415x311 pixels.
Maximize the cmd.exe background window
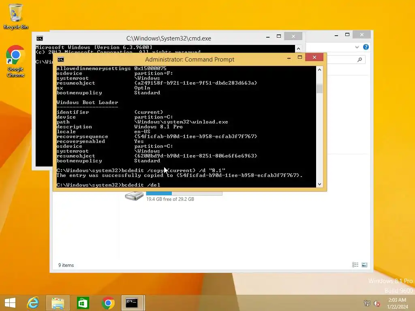pos(279,36)
